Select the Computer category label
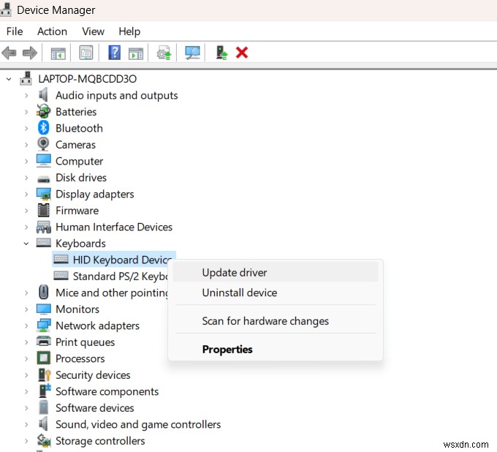 pos(79,161)
